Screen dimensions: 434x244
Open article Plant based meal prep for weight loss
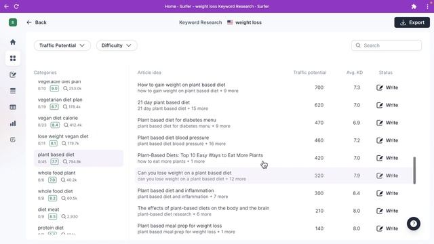point(180,226)
